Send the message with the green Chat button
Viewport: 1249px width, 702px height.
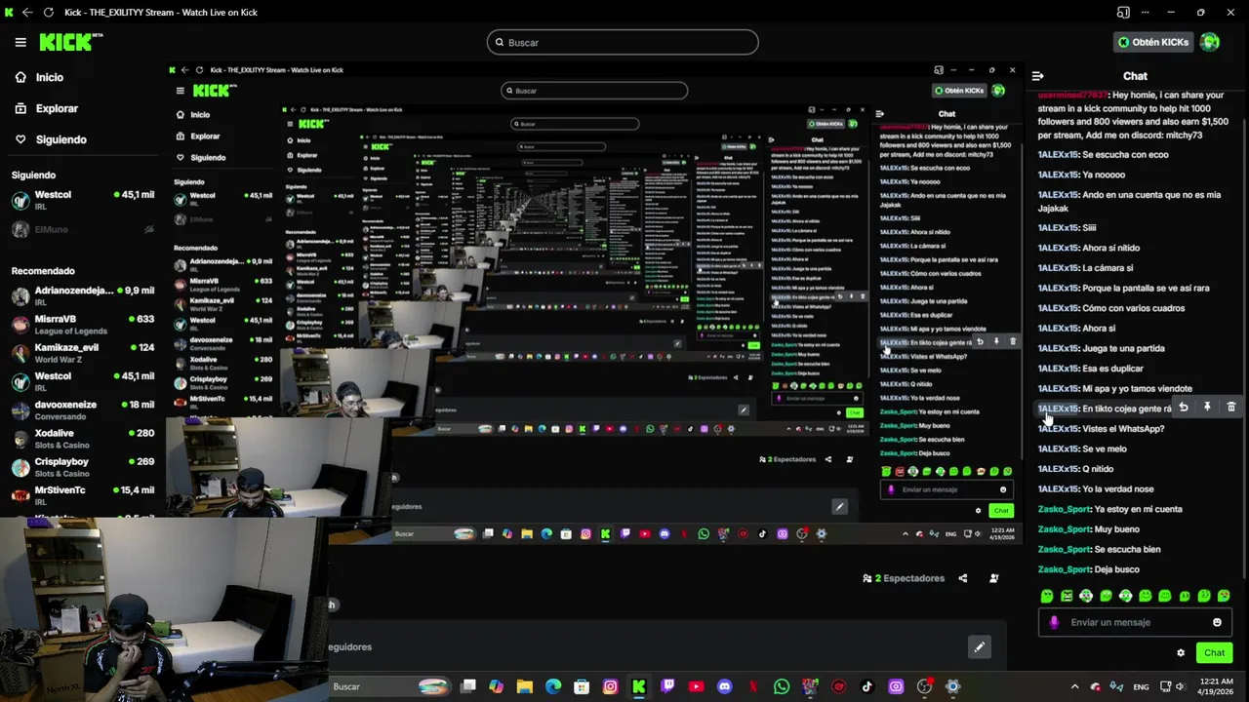pos(1214,653)
